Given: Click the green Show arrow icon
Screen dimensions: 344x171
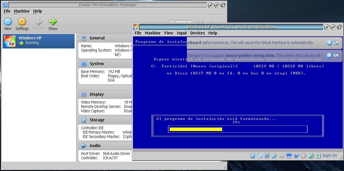Looking at the screenshot, I should coord(53,22).
